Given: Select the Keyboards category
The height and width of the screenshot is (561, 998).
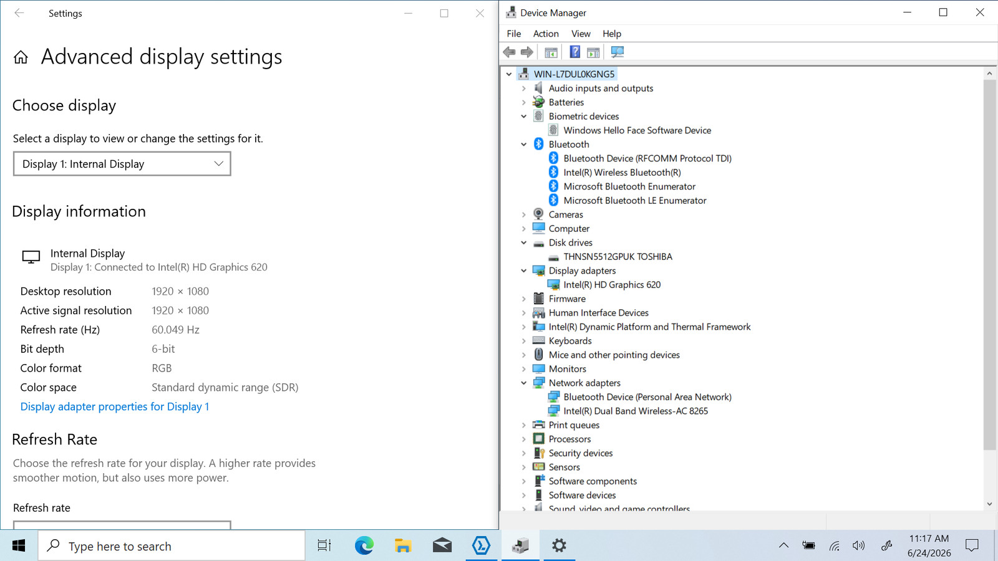Looking at the screenshot, I should (x=570, y=341).
